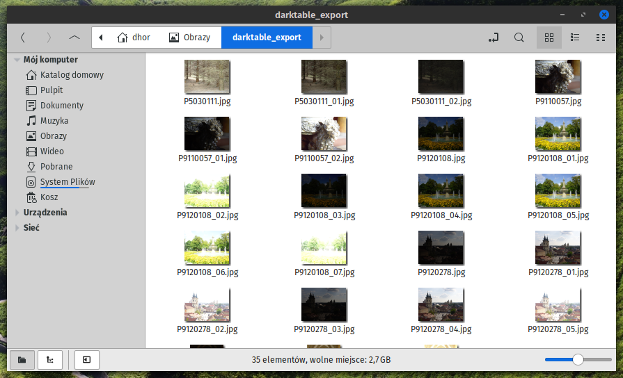
Task: Click the film icon beside Wideo
Action: 31,151
